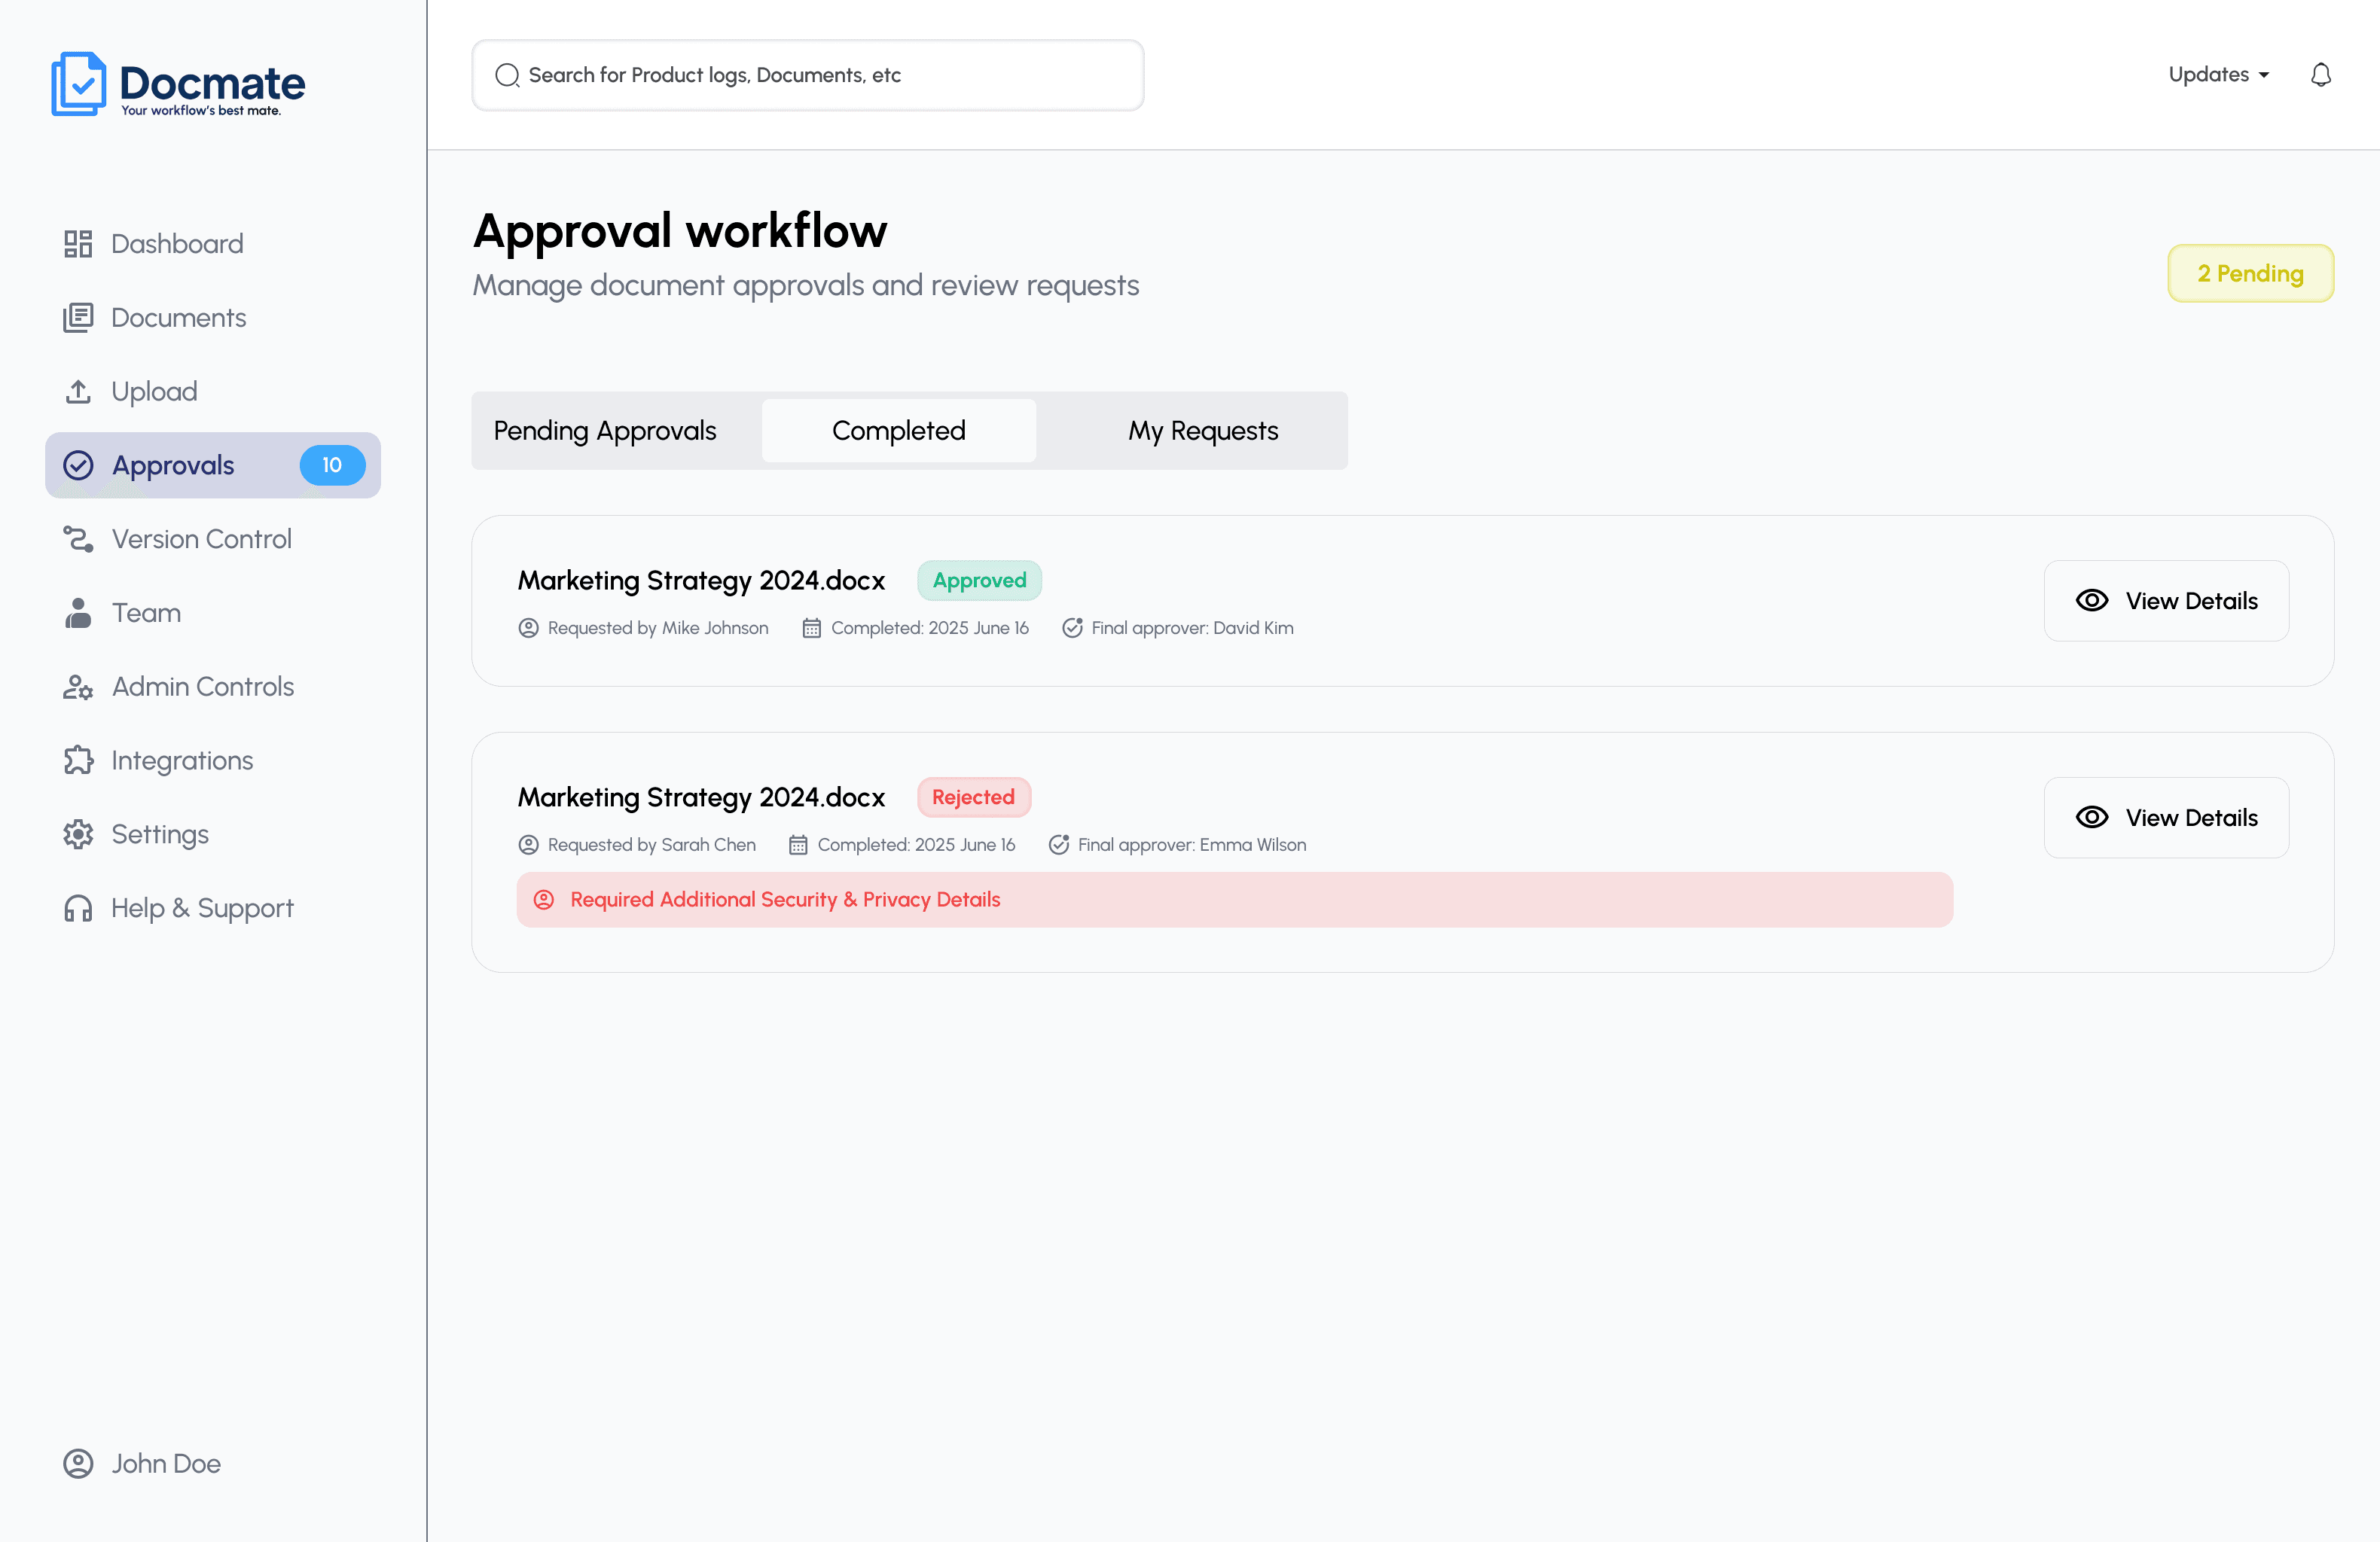Click the Requested by Mike Johnson text

[658, 628]
